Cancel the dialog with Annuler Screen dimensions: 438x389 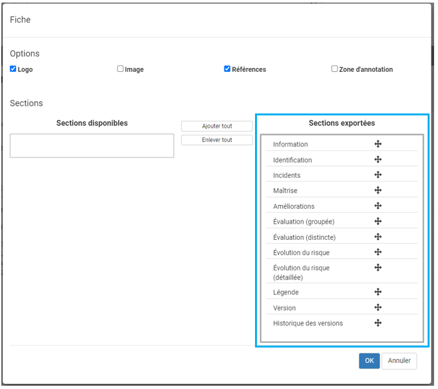399,361
